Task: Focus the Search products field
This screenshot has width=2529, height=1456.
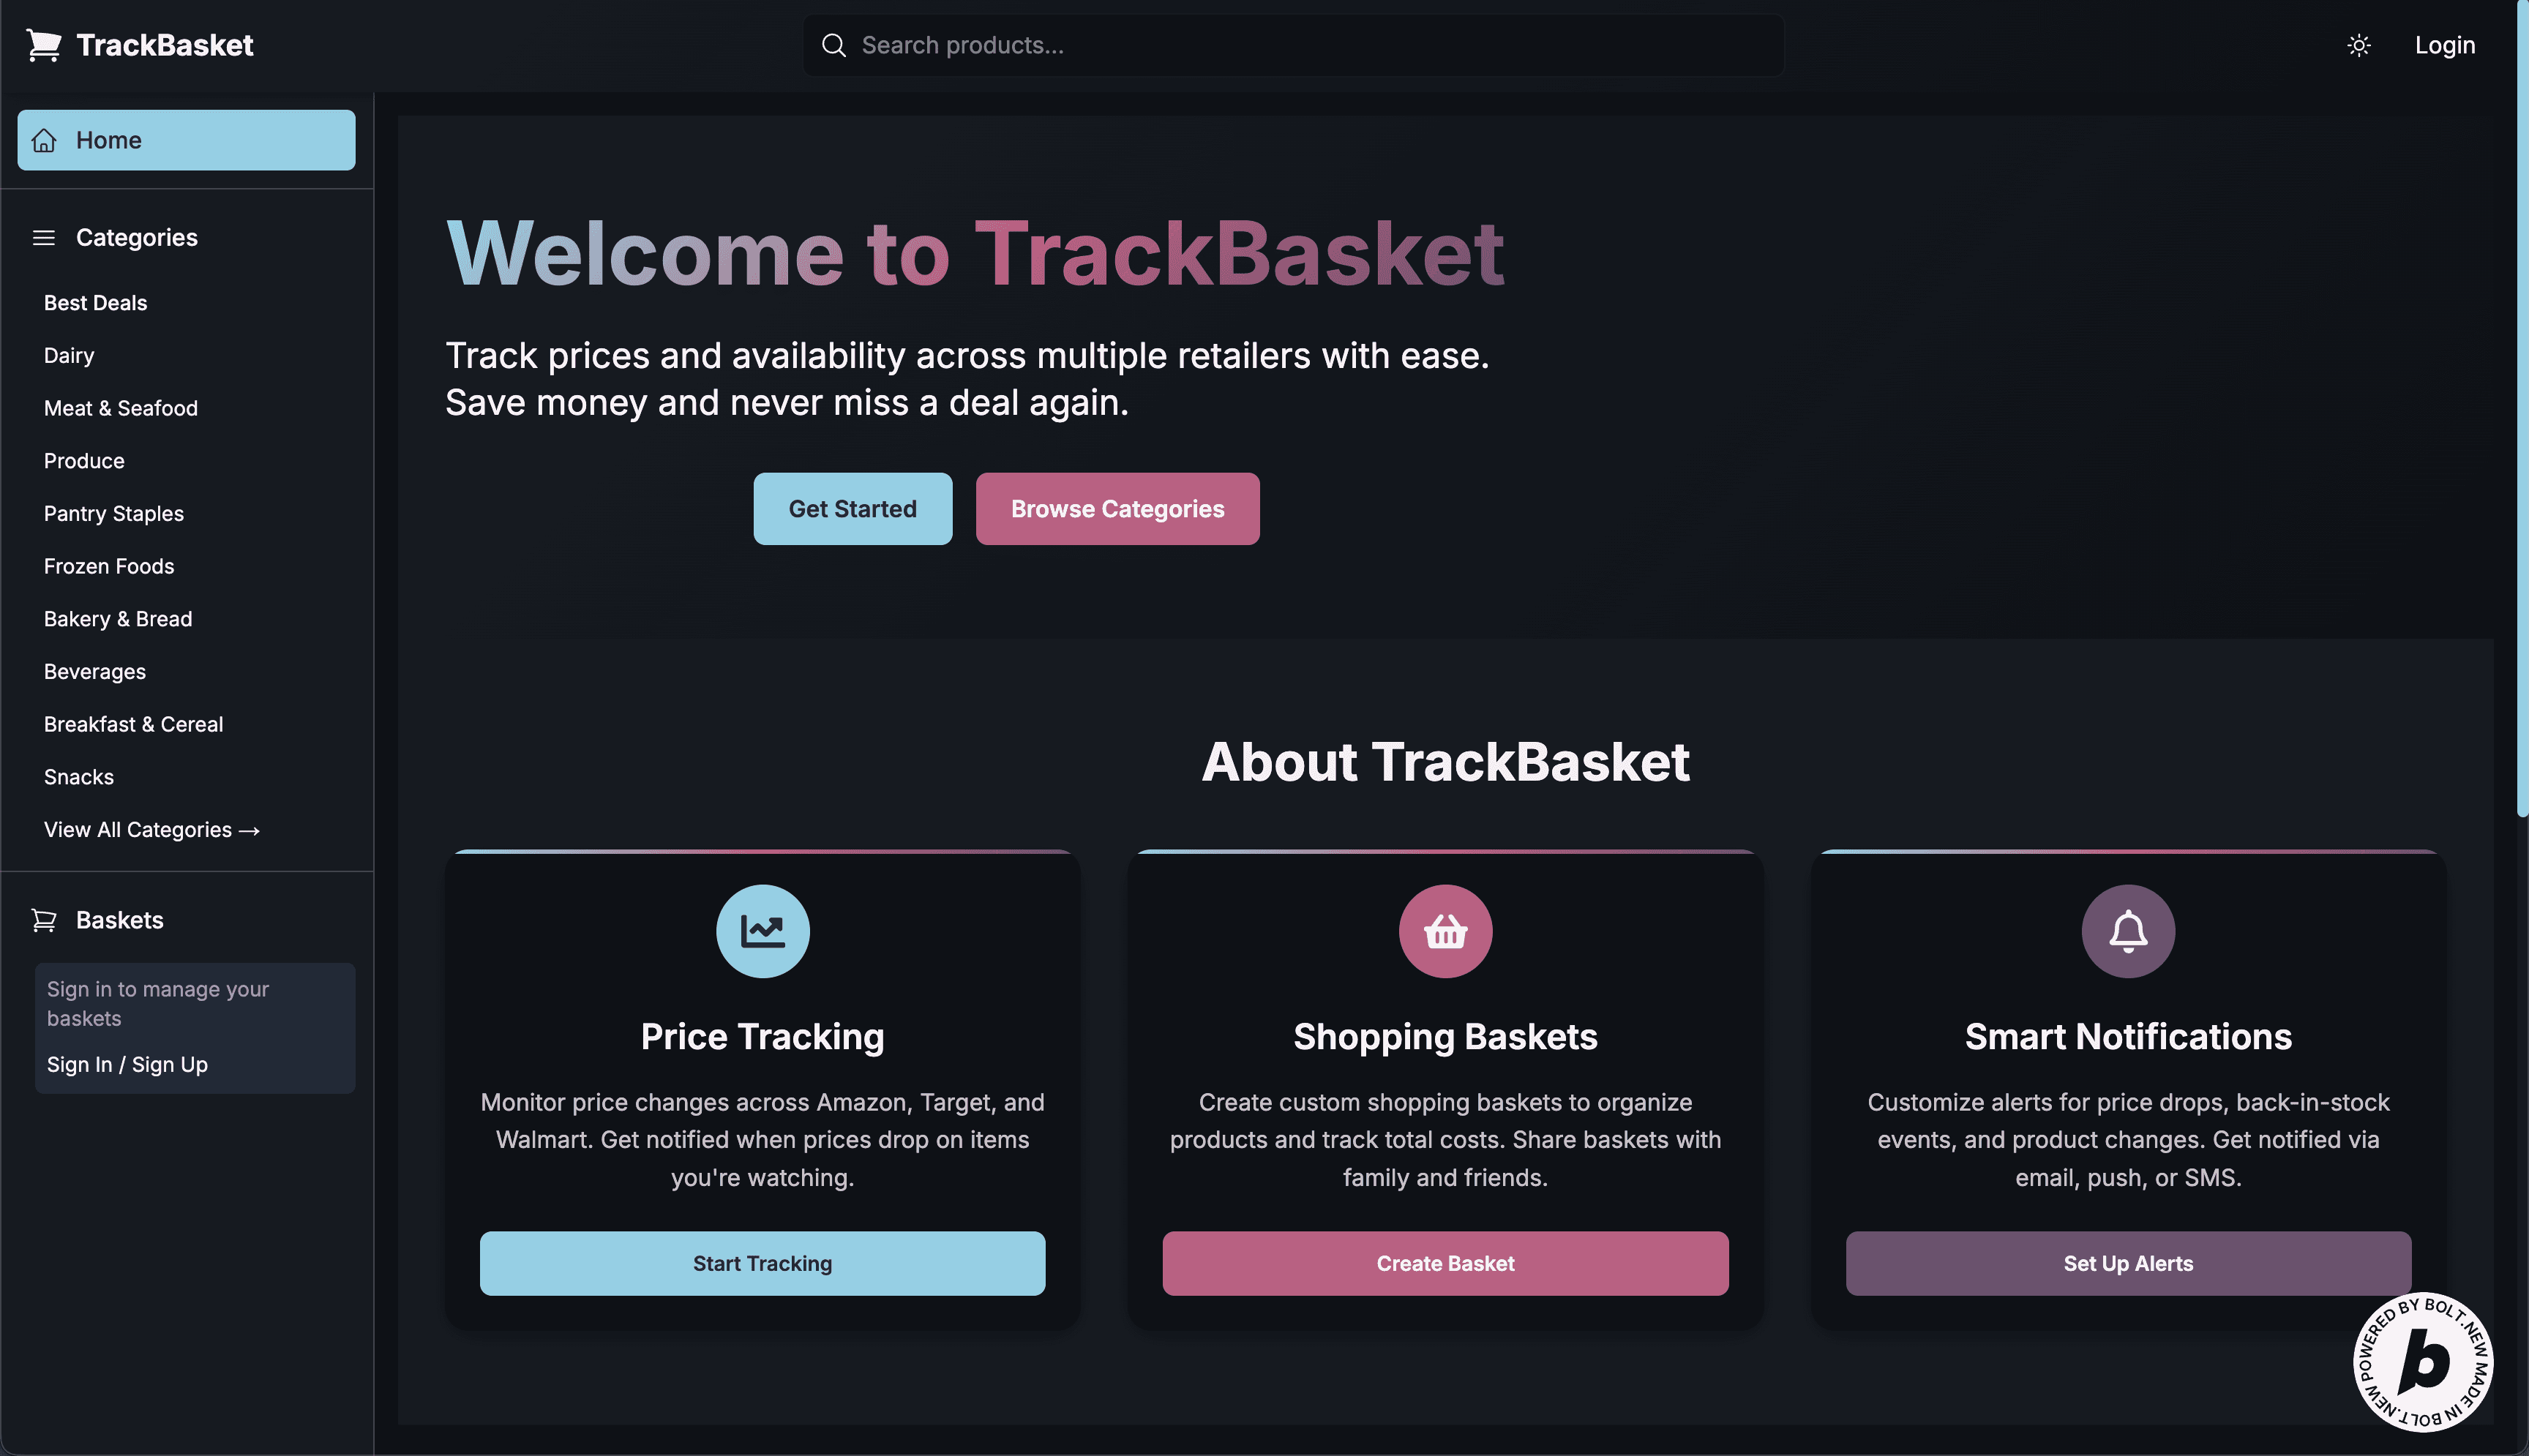Action: 1293,45
